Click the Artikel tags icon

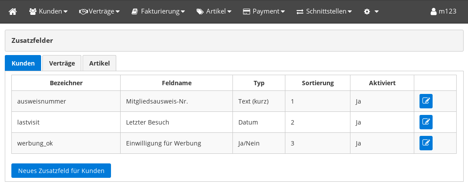[200, 11]
